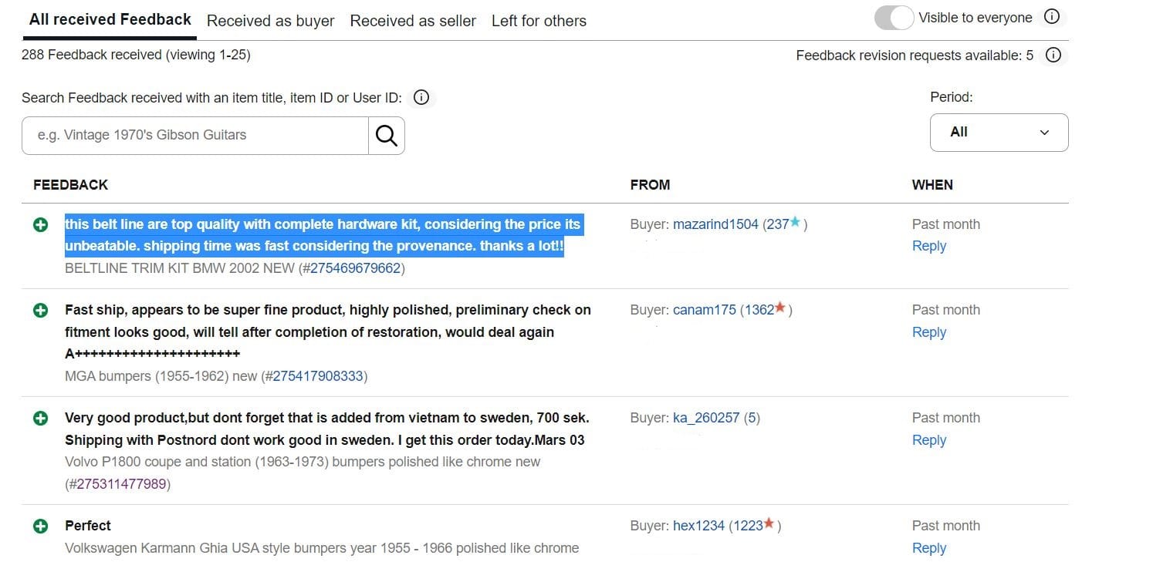Reply to mazarind1504's feedback

click(928, 246)
